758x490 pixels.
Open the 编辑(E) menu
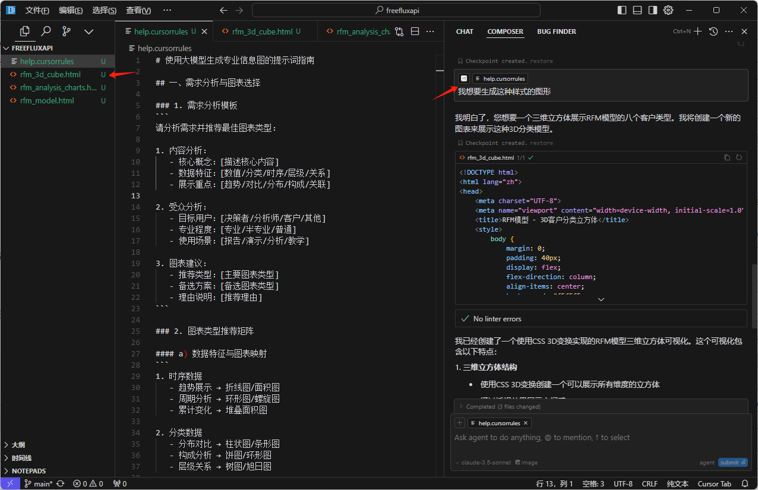tap(71, 11)
